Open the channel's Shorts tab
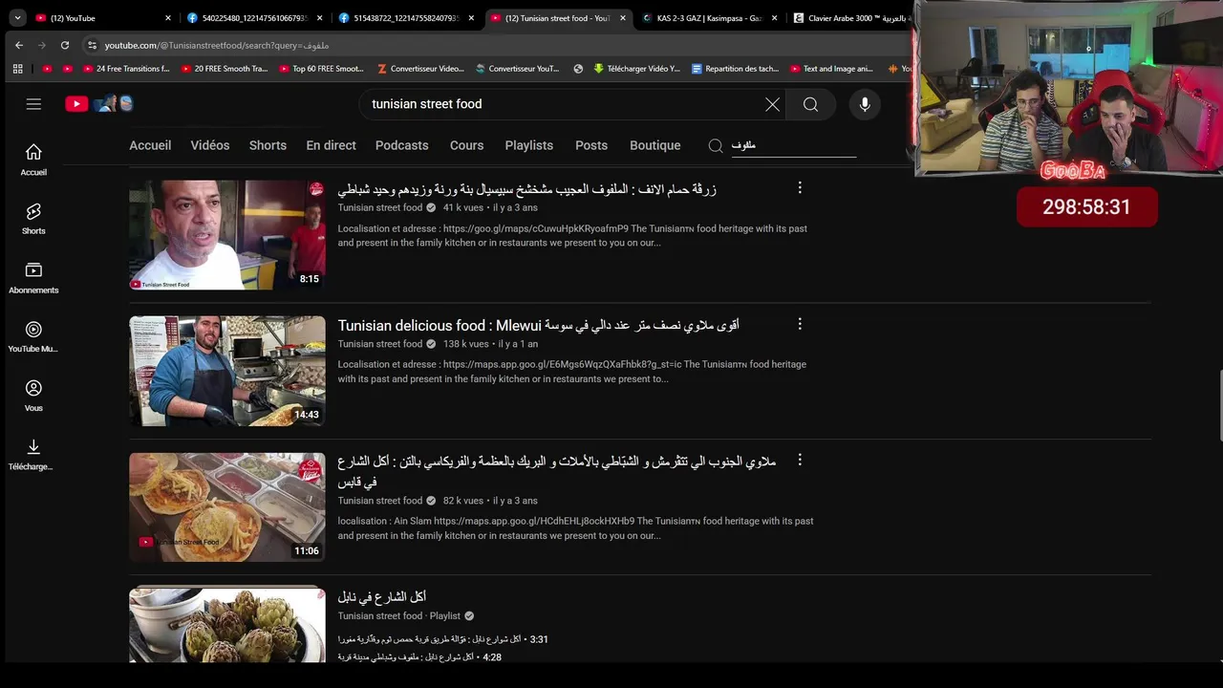The height and width of the screenshot is (688, 1223). (268, 145)
